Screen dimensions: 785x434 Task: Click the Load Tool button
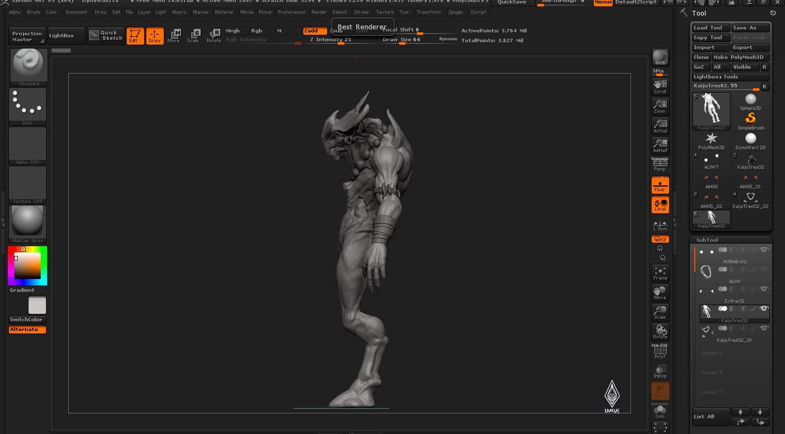(711, 28)
